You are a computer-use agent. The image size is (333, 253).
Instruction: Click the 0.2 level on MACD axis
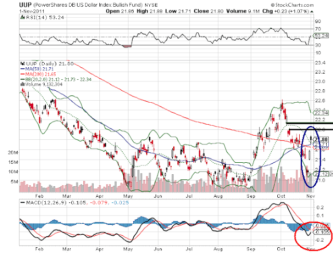(321, 208)
